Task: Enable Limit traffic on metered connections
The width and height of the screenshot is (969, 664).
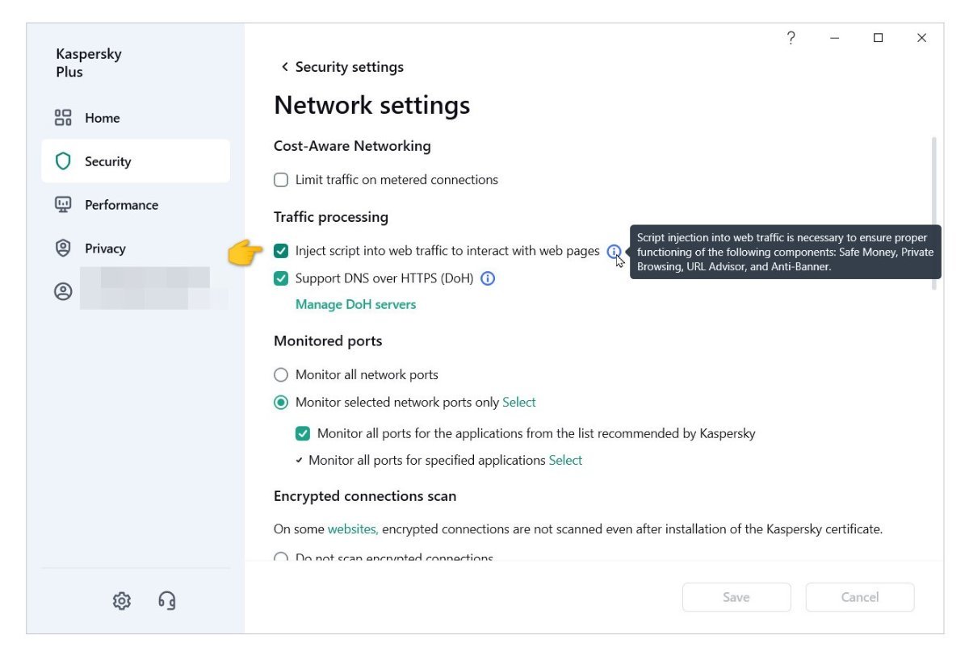Action: [x=281, y=180]
